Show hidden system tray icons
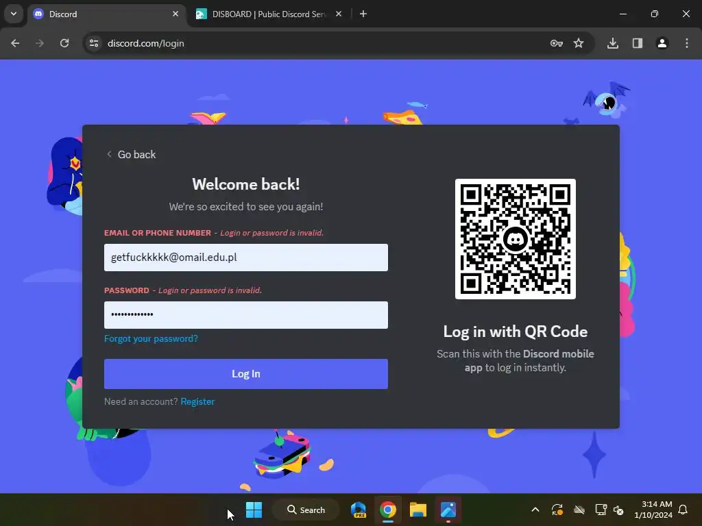702x526 pixels. coord(535,510)
